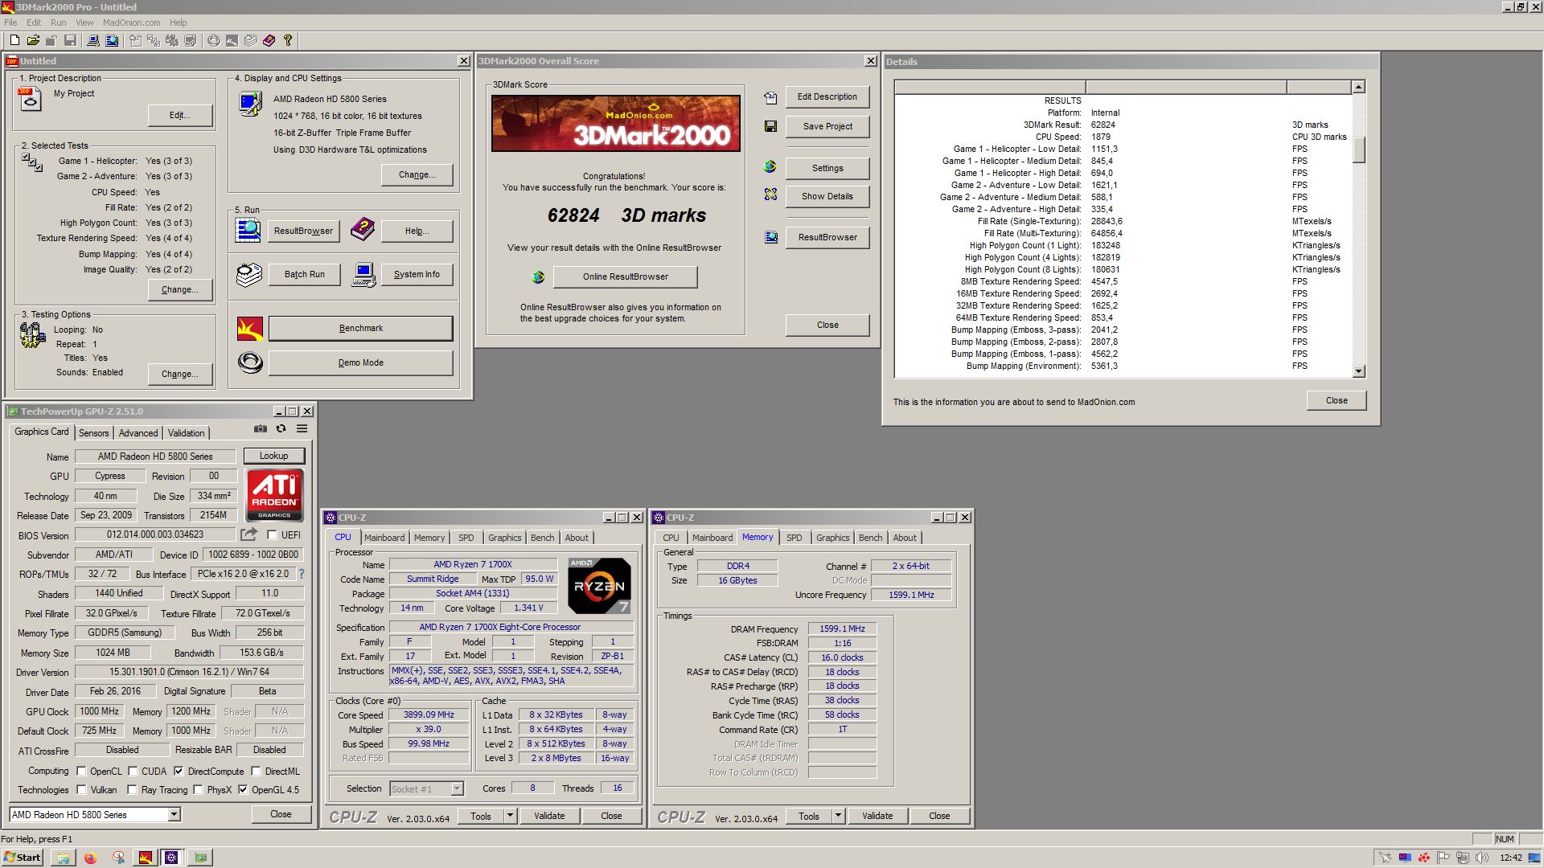Toggle the Ray Tracing checkbox in GPU-Z
This screenshot has width=1544, height=868.
coord(133,790)
